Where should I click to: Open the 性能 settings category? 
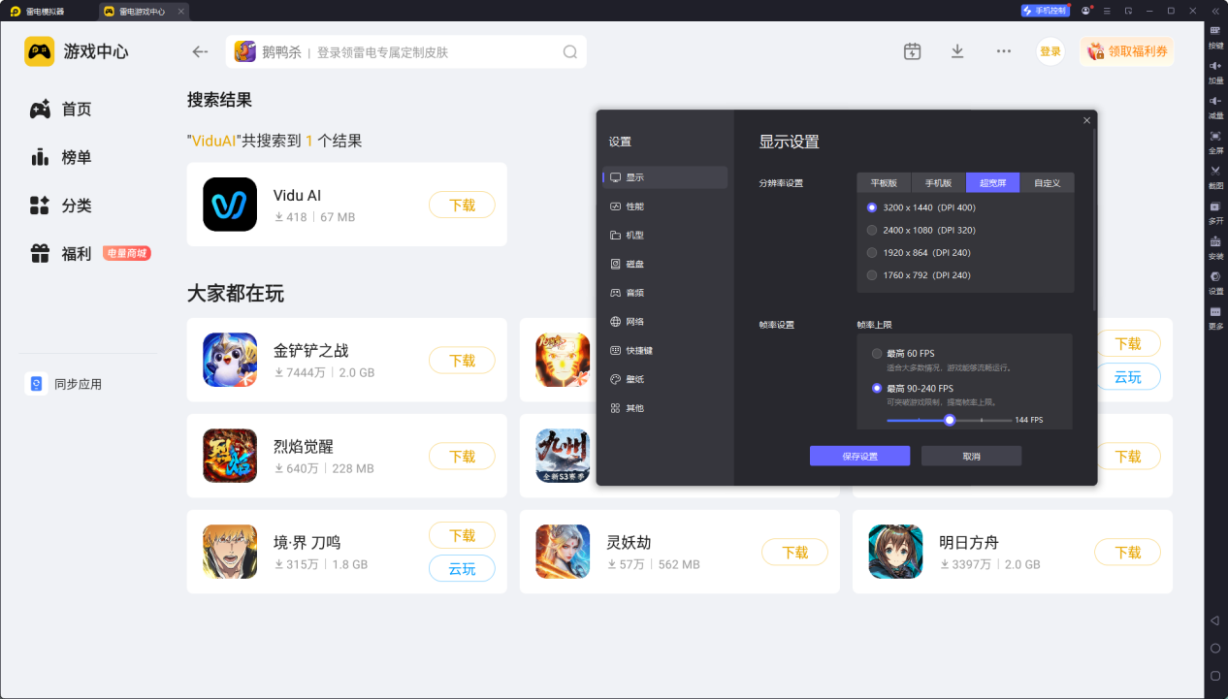click(x=665, y=207)
